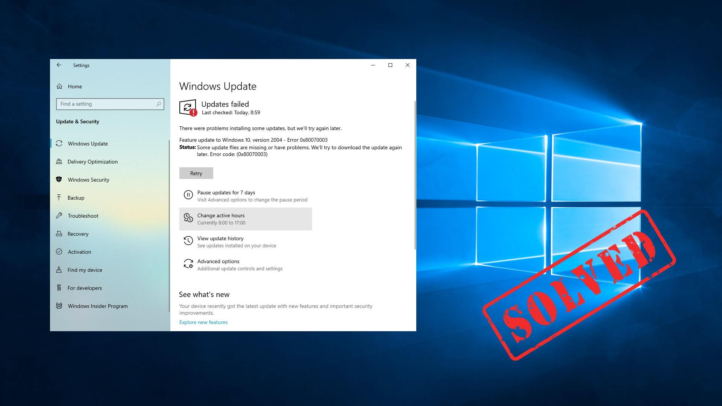Click the Backup icon in sidebar
Image resolution: width=722 pixels, height=406 pixels.
click(59, 197)
